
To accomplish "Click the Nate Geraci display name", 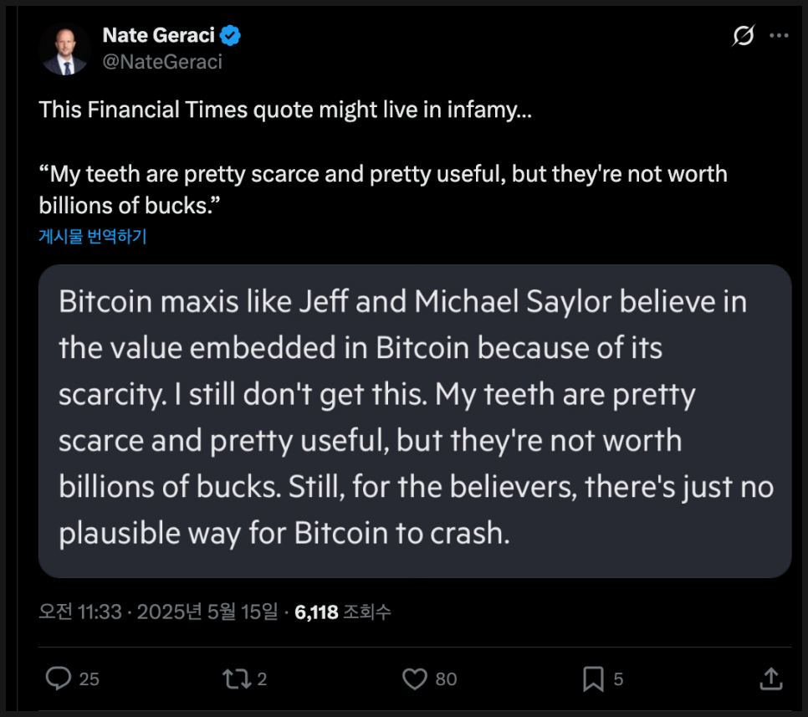I will pos(158,35).
